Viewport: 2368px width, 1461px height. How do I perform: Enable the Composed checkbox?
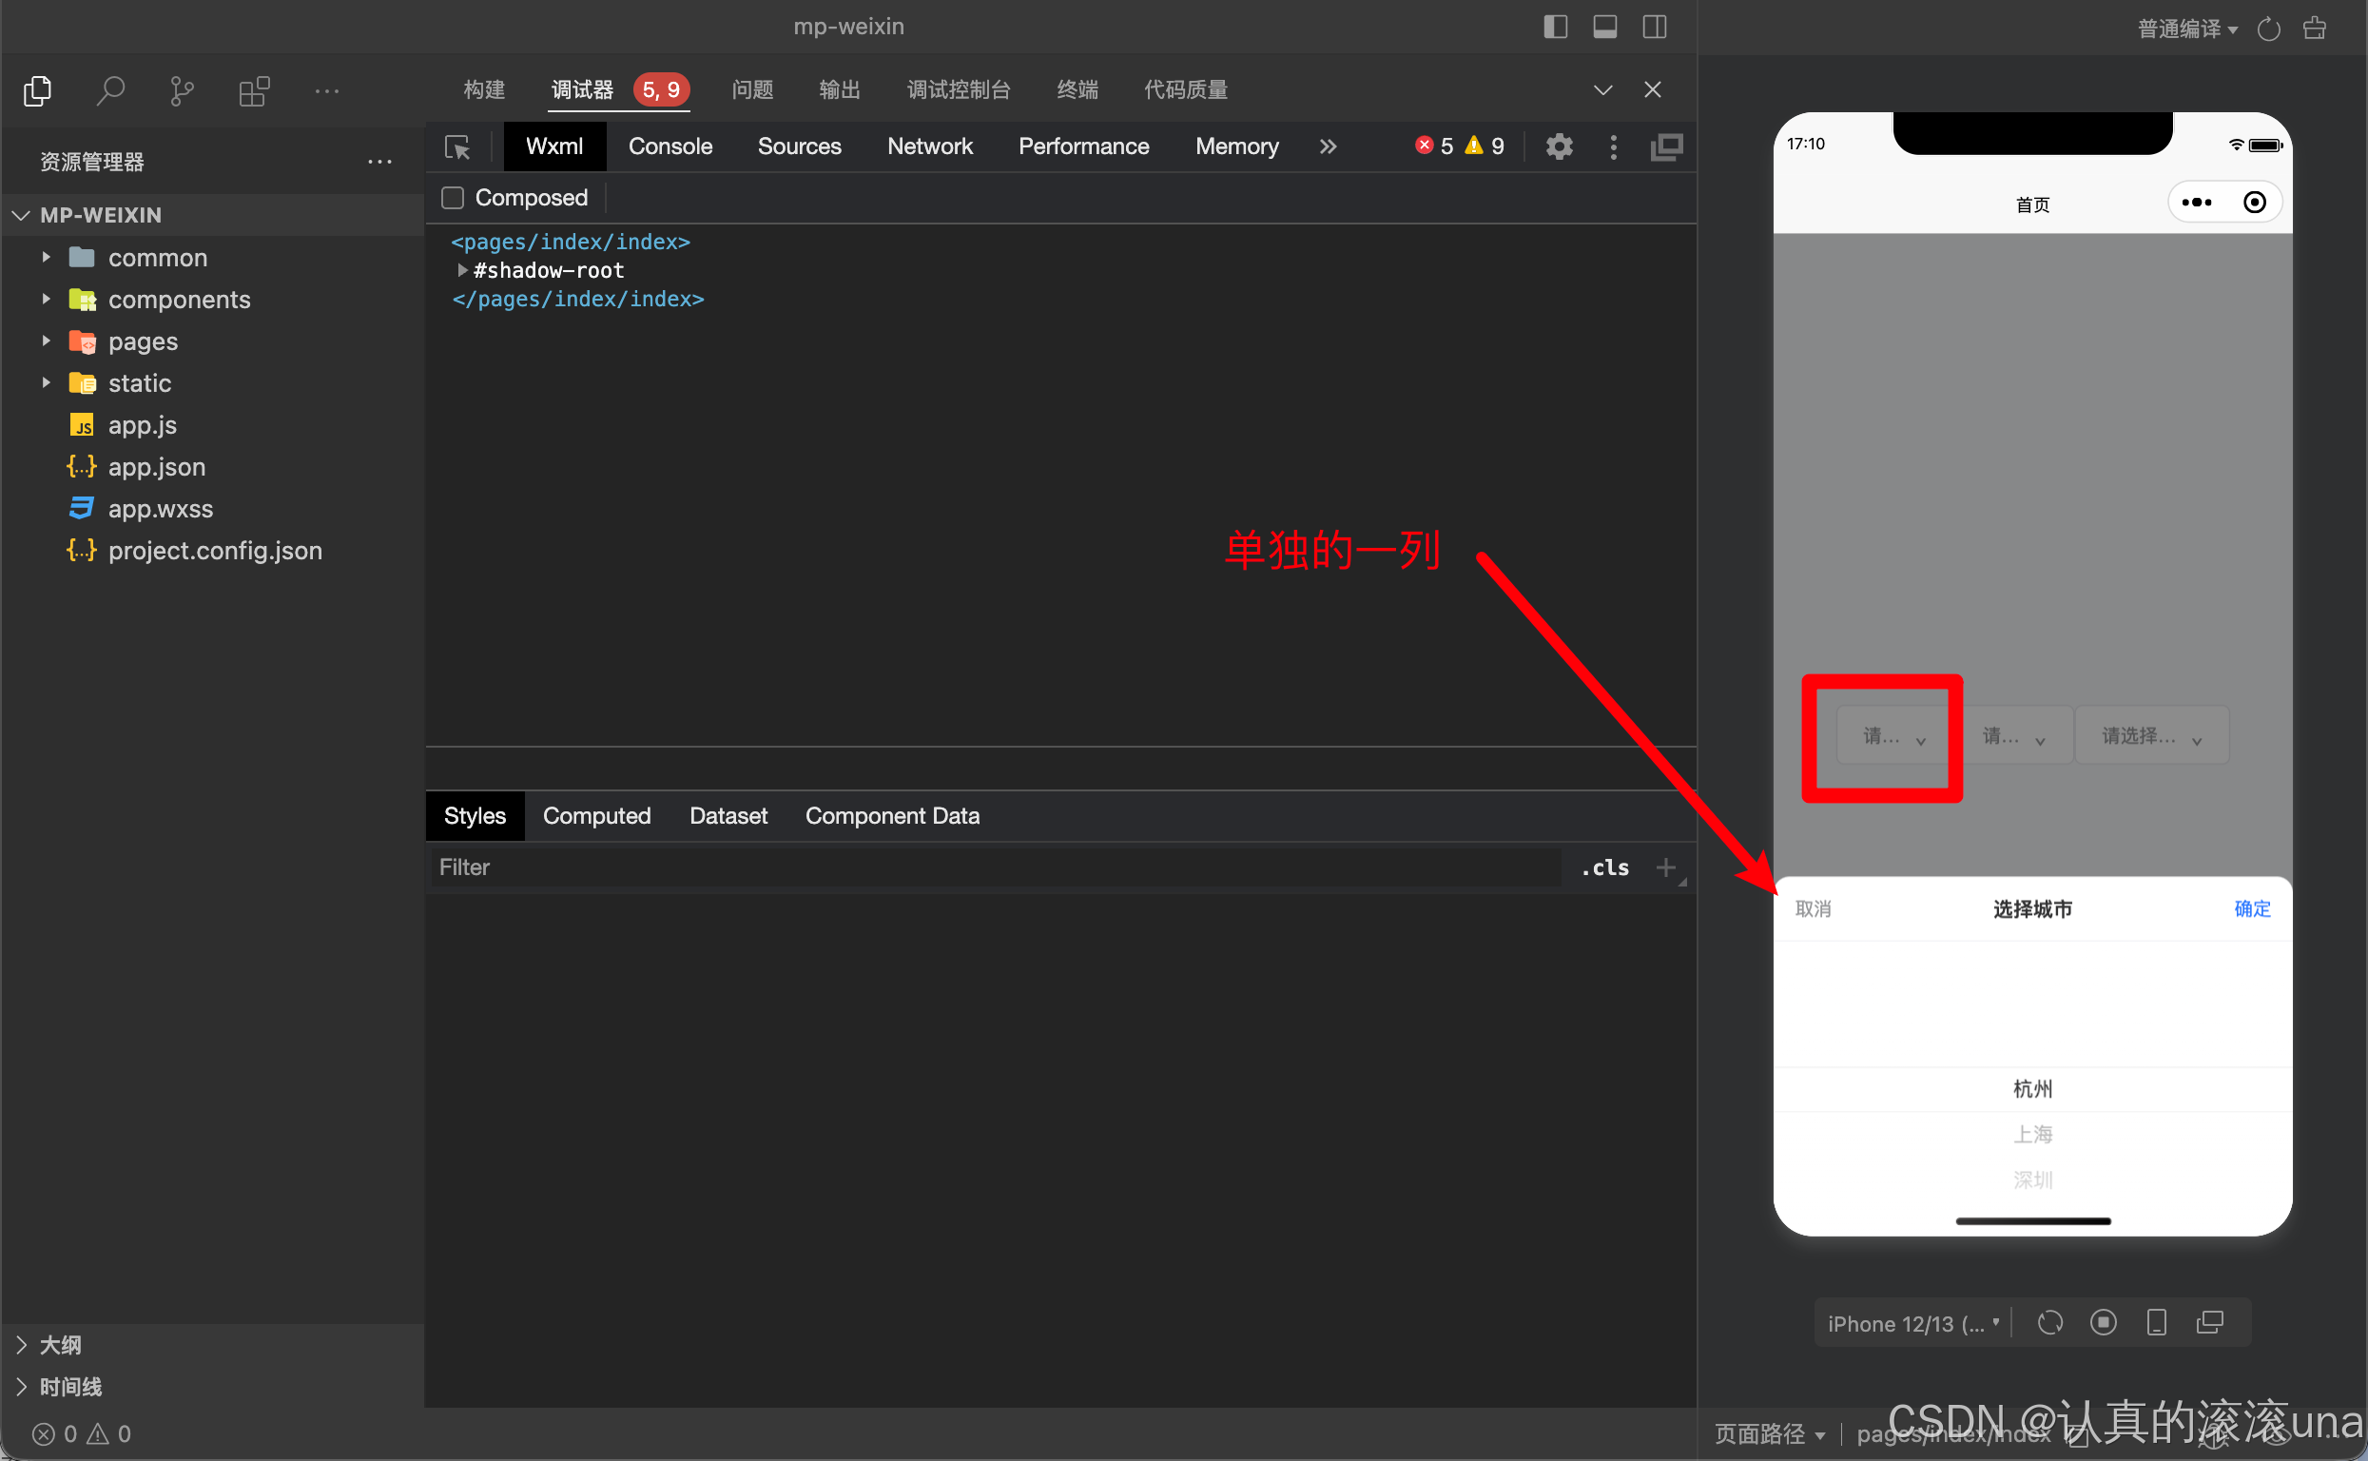[452, 198]
